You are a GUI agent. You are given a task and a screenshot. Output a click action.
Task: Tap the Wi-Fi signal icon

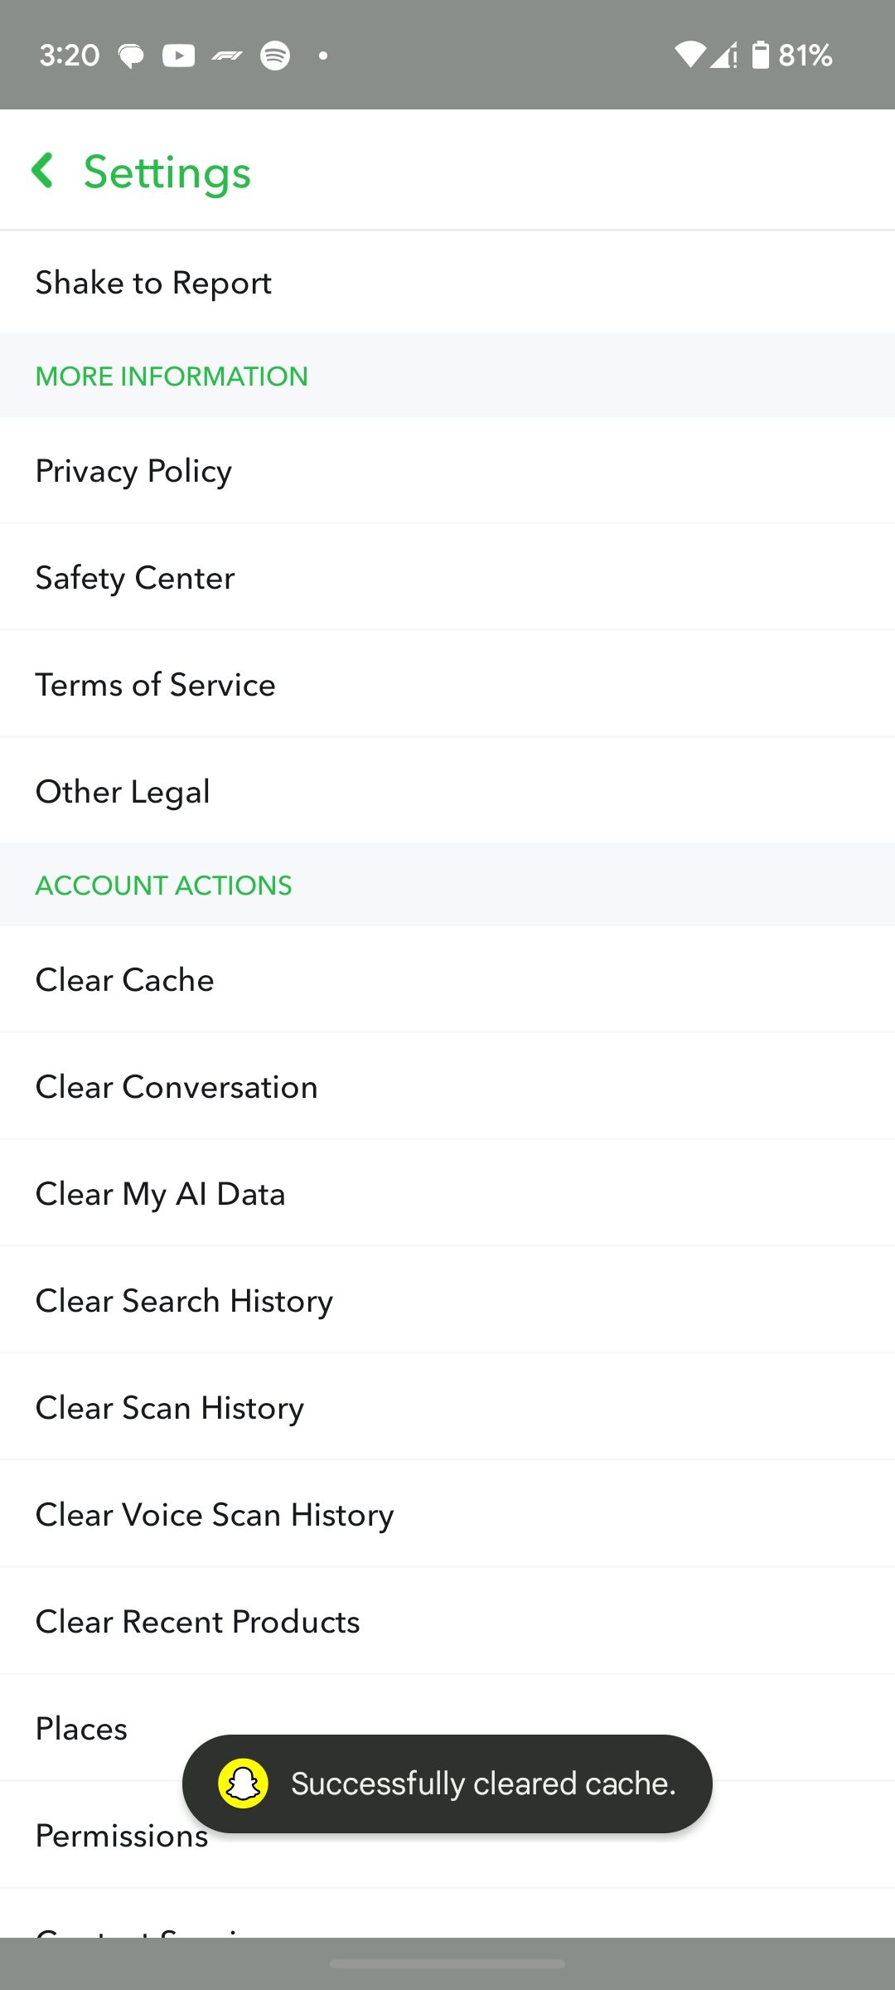[689, 56]
